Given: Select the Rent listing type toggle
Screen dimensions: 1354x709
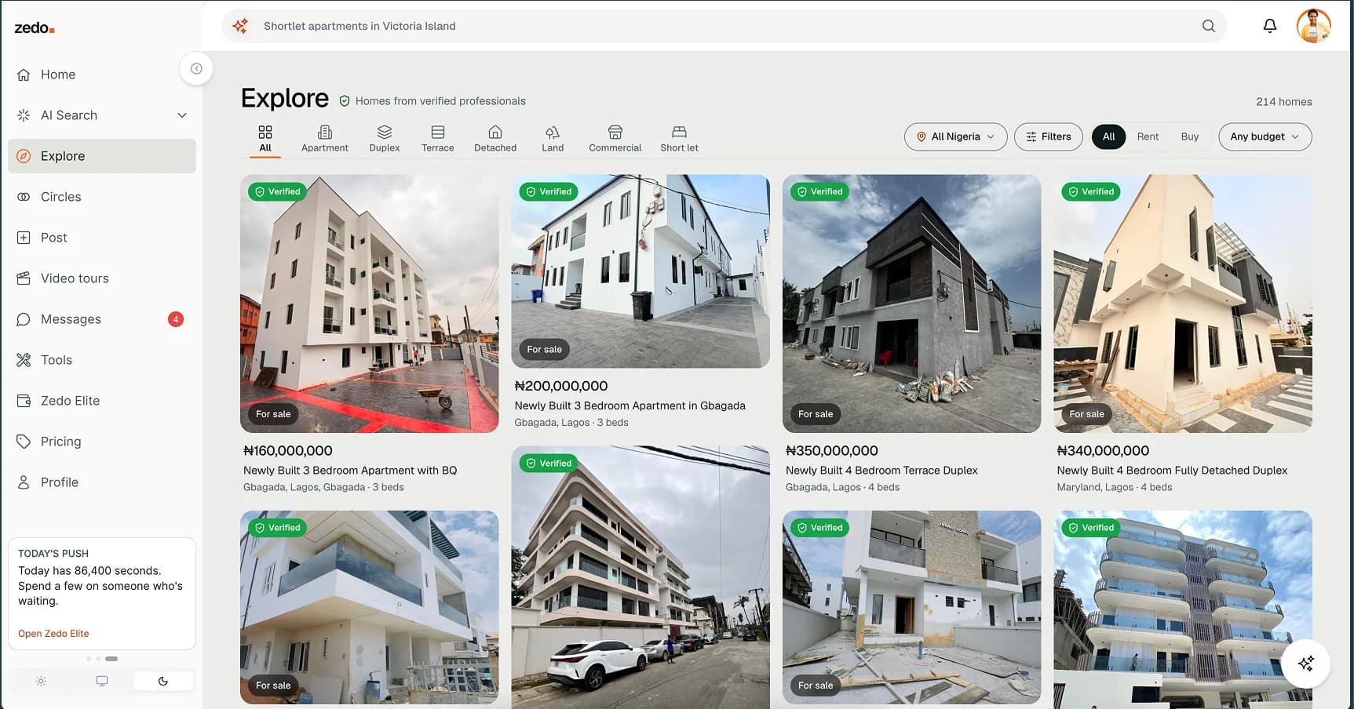Looking at the screenshot, I should coord(1148,136).
